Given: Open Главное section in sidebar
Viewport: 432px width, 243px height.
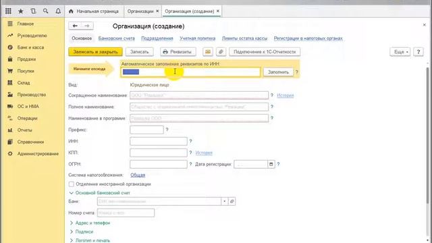Looking at the screenshot, I should [26, 24].
